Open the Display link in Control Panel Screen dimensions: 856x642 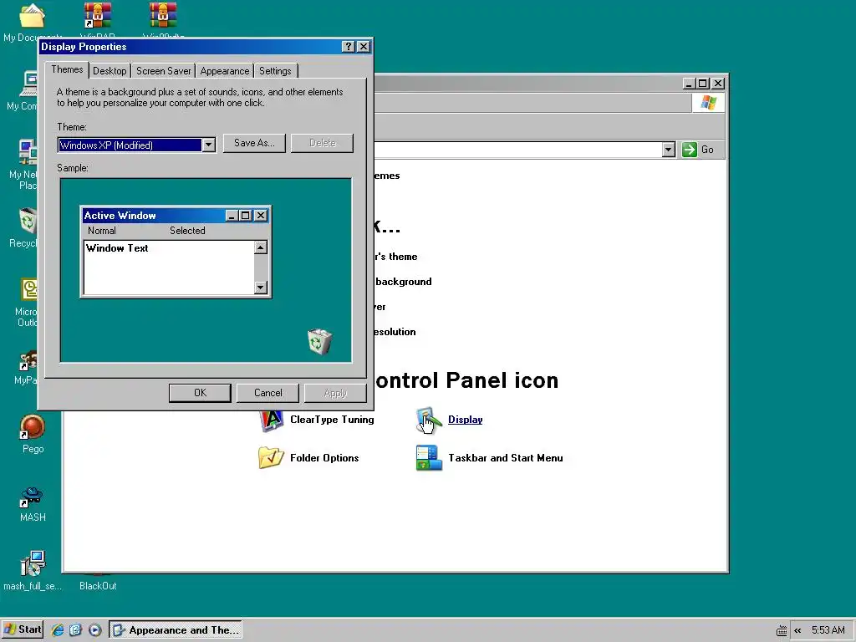(x=465, y=420)
